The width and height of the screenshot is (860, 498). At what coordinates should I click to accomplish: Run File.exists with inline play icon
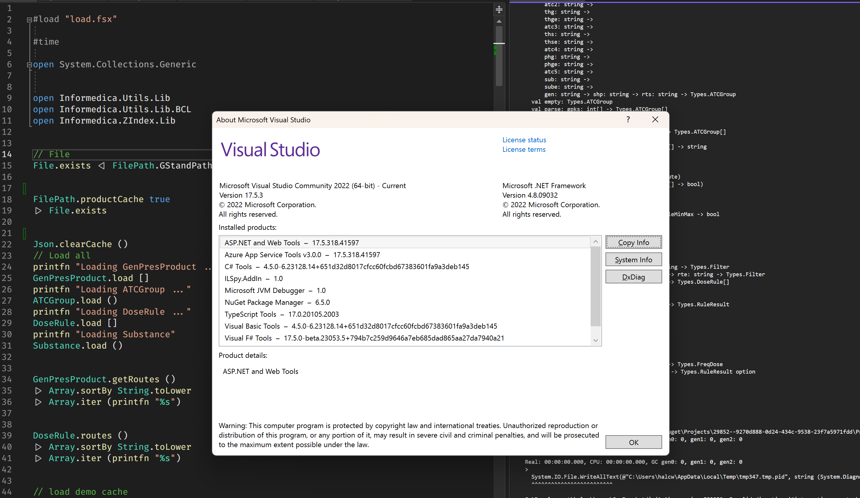point(38,211)
